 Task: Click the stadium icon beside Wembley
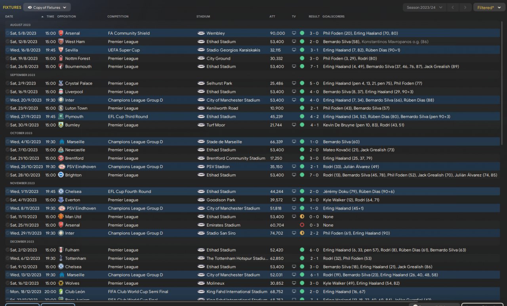tap(201, 33)
